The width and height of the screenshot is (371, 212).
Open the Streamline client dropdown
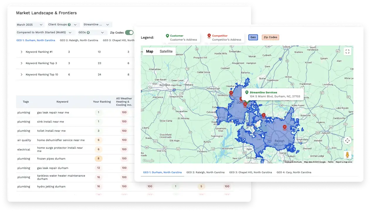pyautogui.click(x=97, y=25)
